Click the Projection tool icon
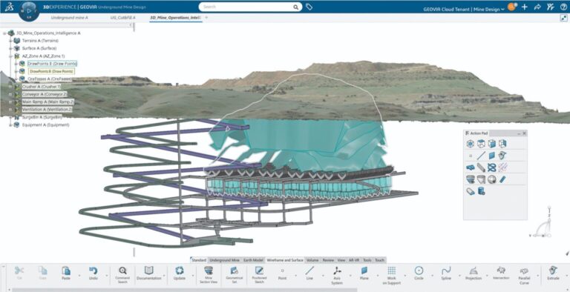 click(474, 273)
